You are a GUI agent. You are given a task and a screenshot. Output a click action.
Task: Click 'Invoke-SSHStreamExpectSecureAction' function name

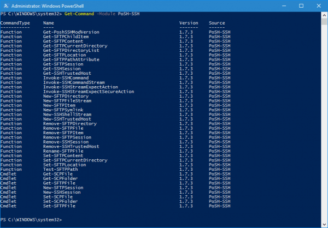pyautogui.click(x=89, y=92)
